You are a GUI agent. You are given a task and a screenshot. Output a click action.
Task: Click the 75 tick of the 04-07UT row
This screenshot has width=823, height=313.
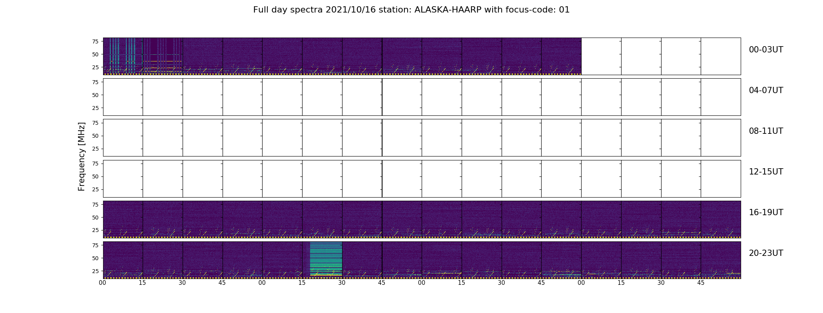(95, 82)
